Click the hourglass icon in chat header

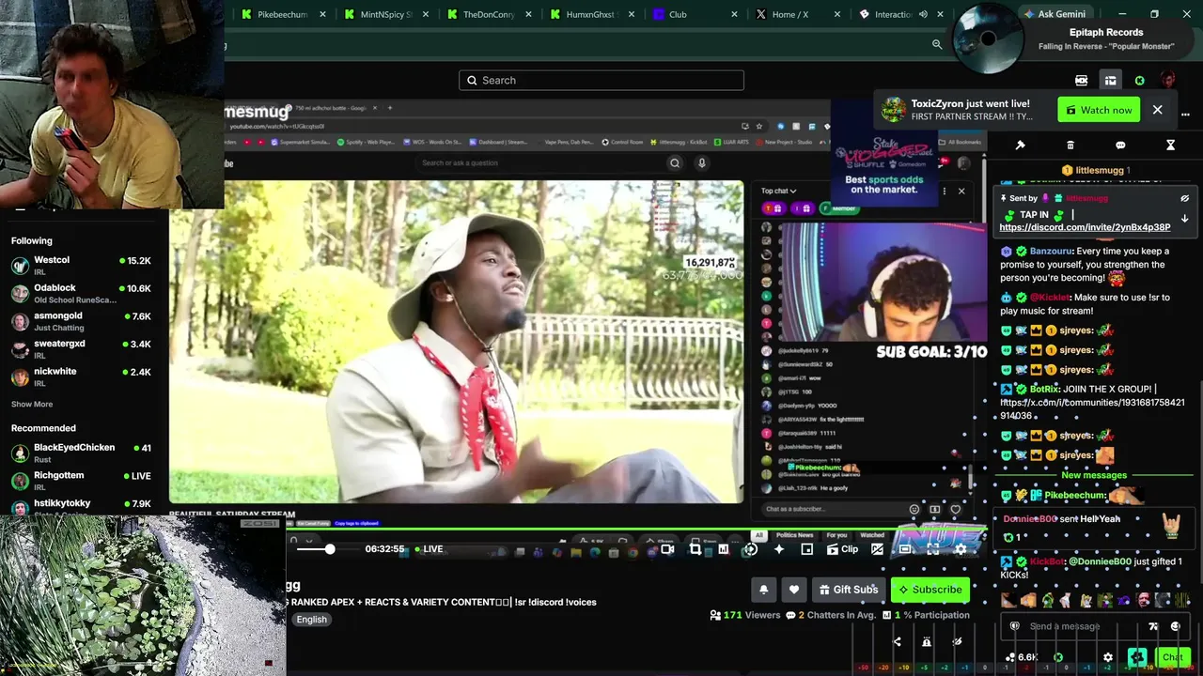click(1170, 146)
